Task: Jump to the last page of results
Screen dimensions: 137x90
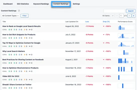Action: click(133, 16)
